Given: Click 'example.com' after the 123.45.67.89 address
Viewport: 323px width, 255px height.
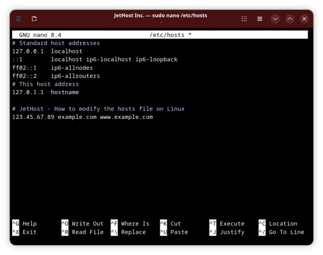Looking at the screenshot, I should [77, 117].
